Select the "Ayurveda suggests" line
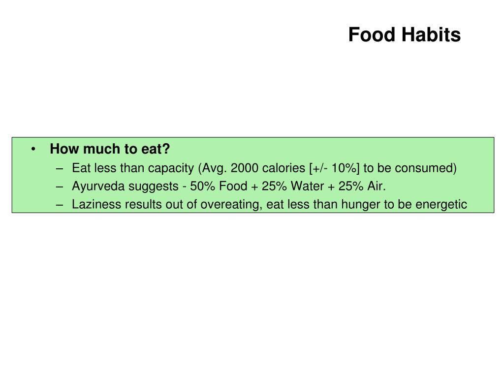 [228, 186]
